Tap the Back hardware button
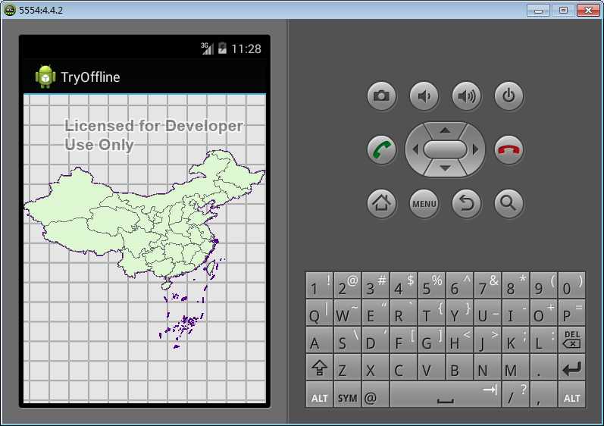604x426 pixels. tap(466, 203)
